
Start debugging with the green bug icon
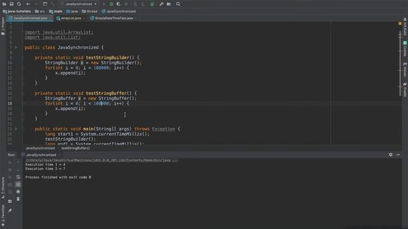point(111,4)
